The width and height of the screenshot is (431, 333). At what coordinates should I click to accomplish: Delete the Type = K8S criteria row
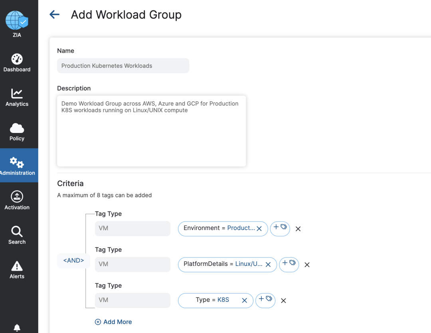[283, 301]
